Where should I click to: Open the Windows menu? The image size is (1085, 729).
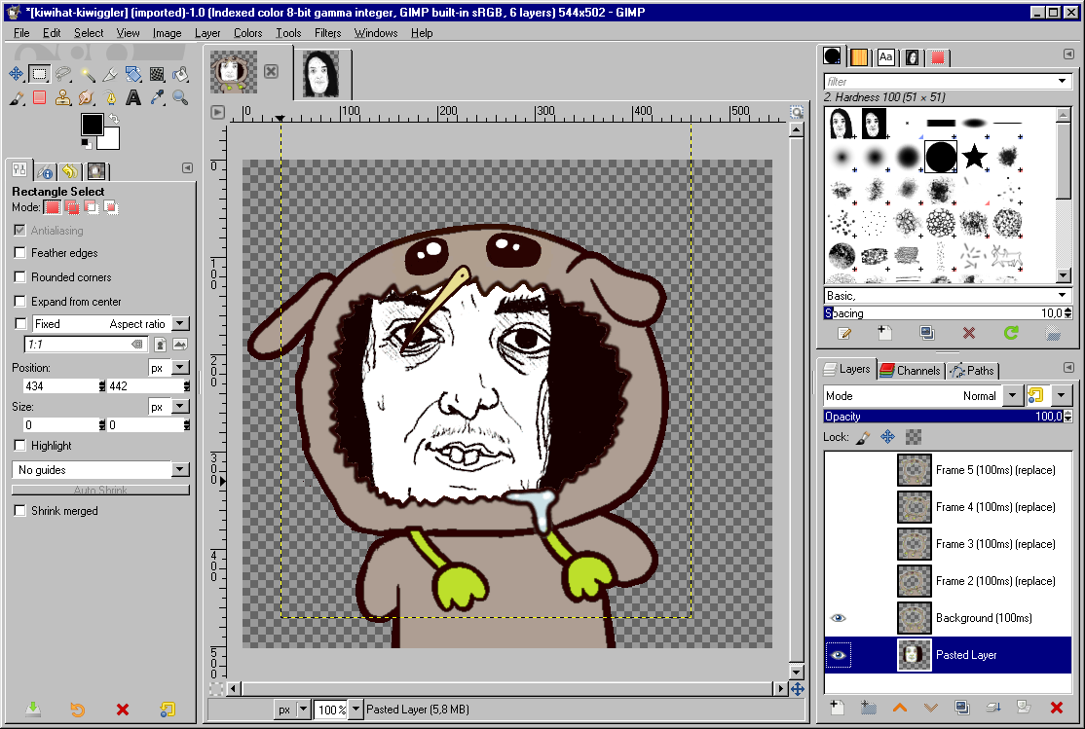[376, 32]
